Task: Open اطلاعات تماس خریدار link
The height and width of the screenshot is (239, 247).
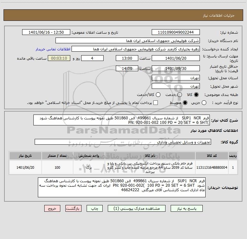Action: [53, 49]
